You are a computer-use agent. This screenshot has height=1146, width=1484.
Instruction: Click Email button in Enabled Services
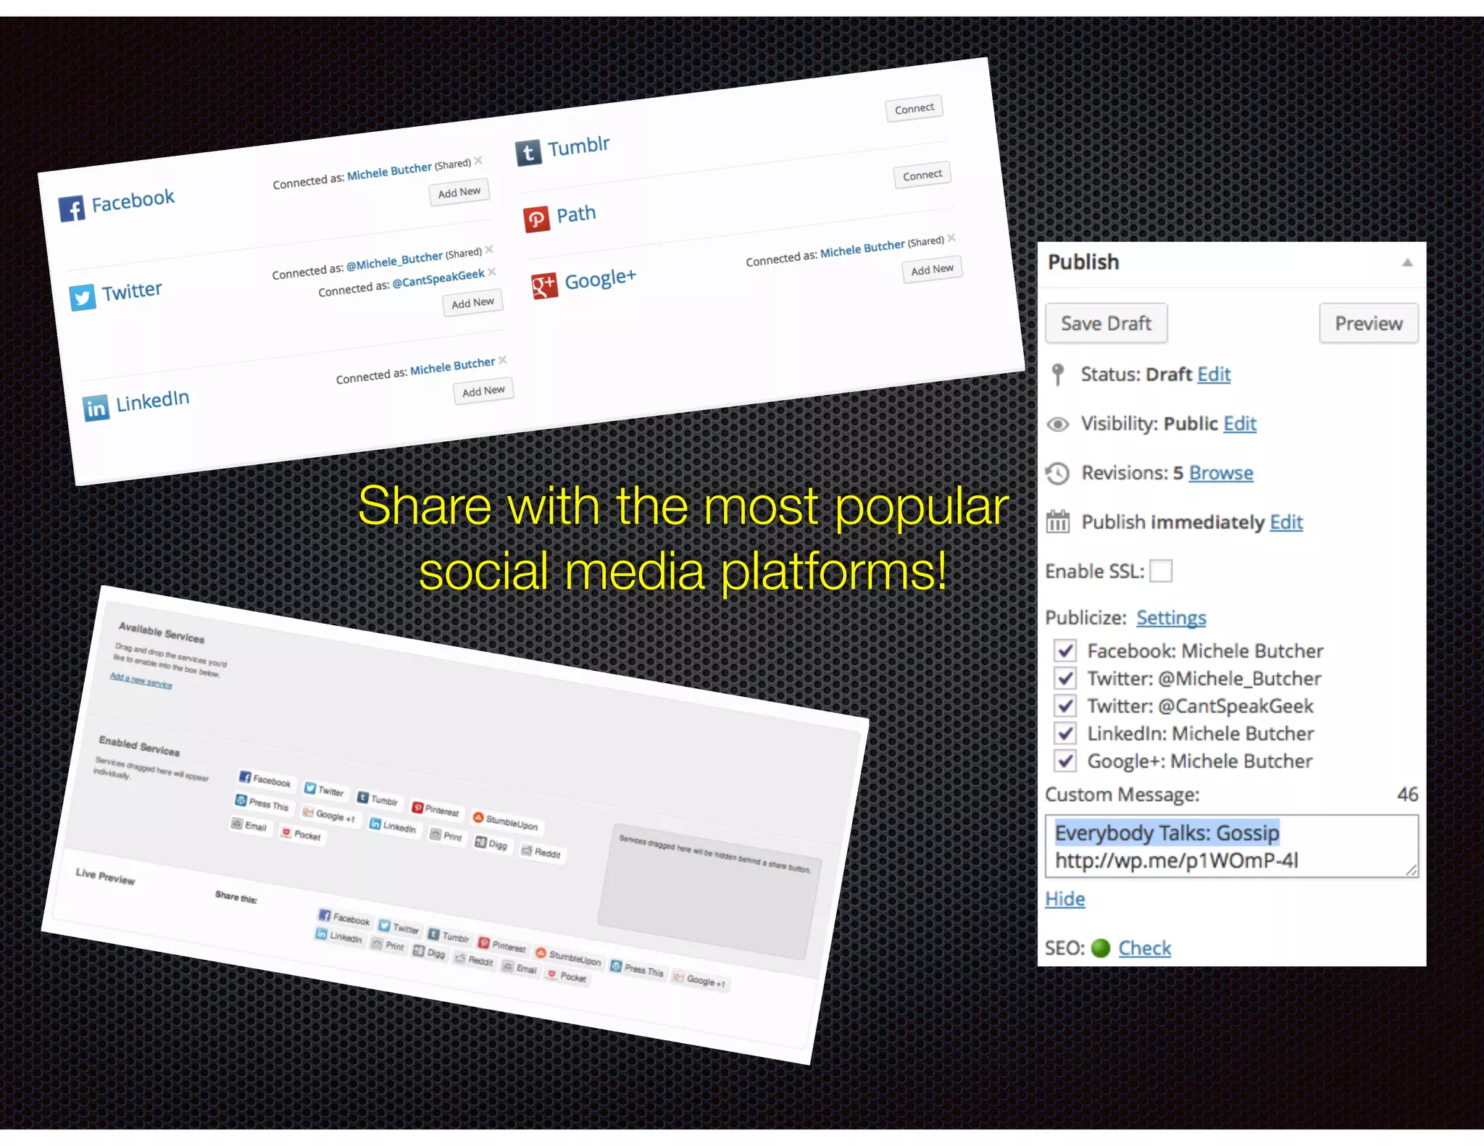coord(249,825)
